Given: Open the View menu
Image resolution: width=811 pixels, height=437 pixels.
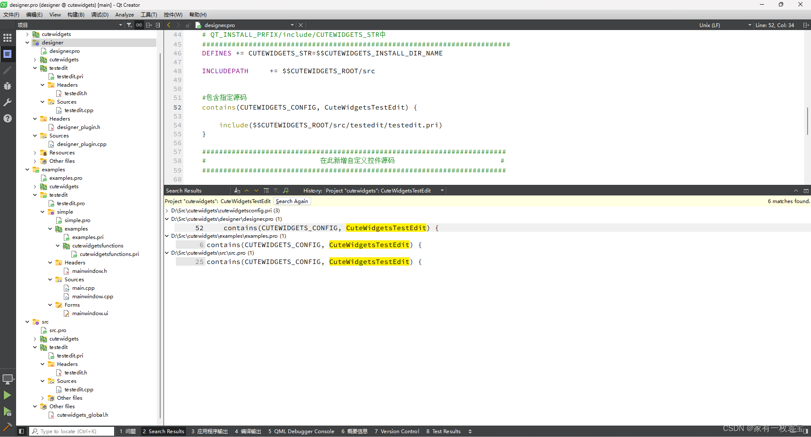Looking at the screenshot, I should click(55, 14).
